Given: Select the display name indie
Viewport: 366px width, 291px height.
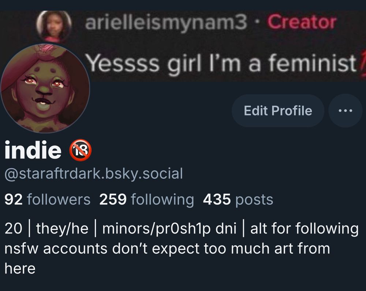Looking at the screenshot, I should pyautogui.click(x=33, y=150).
